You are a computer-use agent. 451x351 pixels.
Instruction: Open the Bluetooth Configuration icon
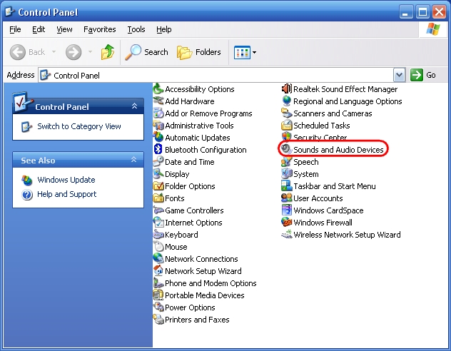(158, 150)
